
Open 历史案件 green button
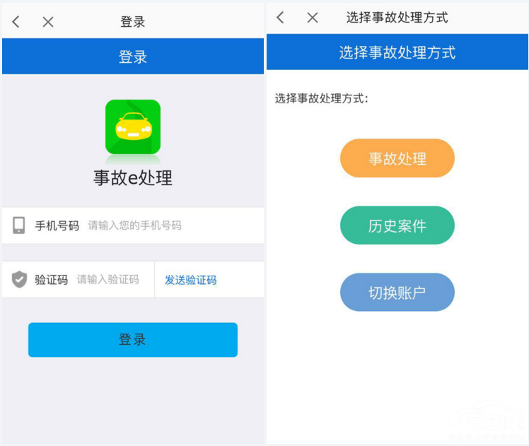[397, 225]
